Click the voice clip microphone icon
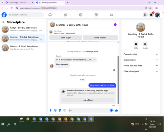The width and height of the screenshot is (164, 132). pyautogui.click(x=51, y=110)
